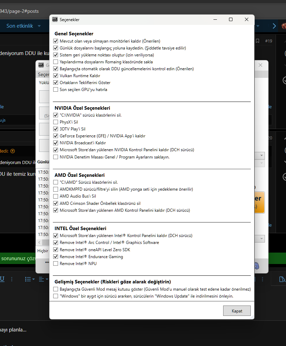
Task: Close the background DDU main window
Action: pyautogui.click(x=260, y=65)
